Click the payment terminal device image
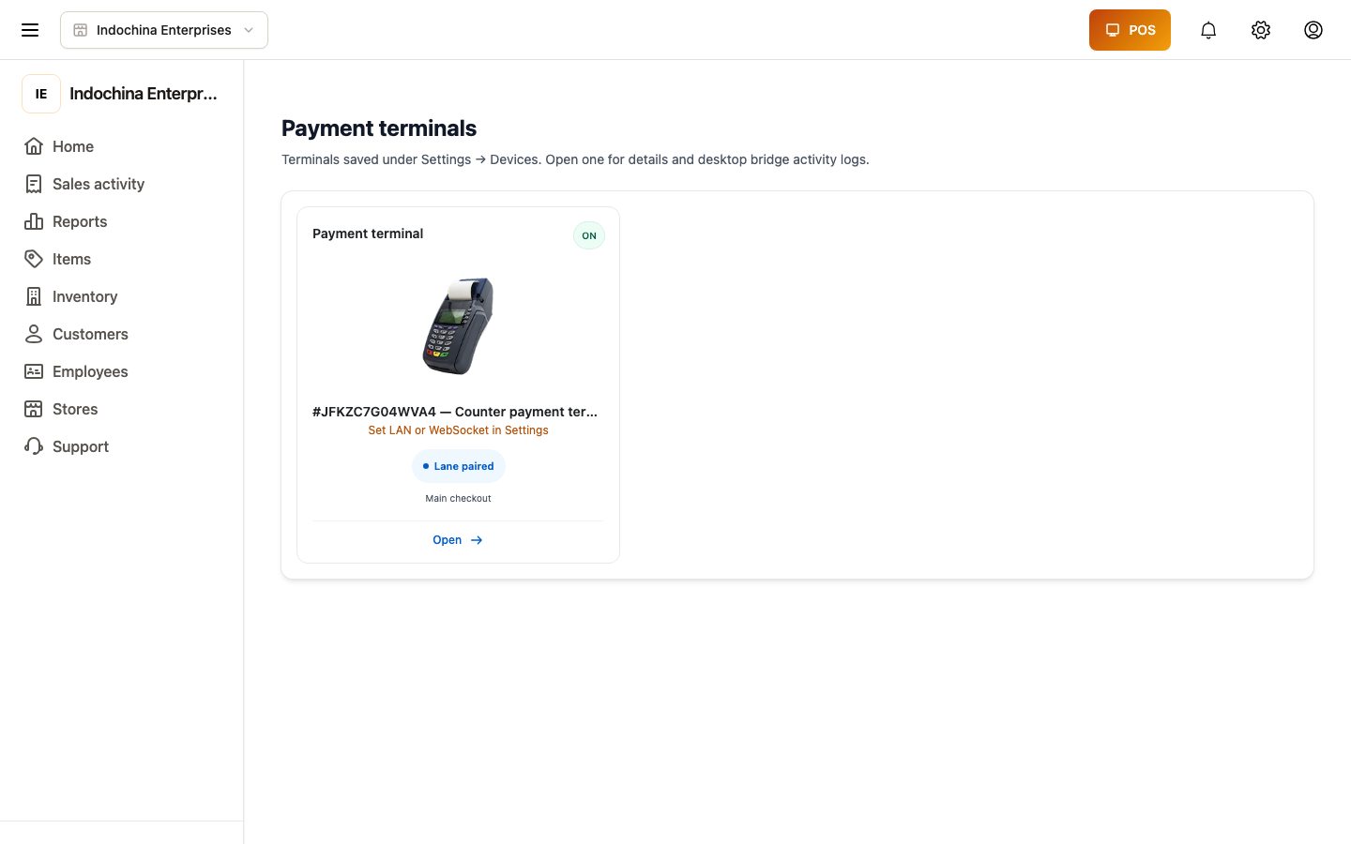Screen dimensions: 1351x844 tap(458, 325)
